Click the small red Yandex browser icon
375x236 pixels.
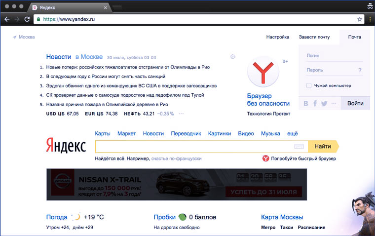click(x=265, y=158)
